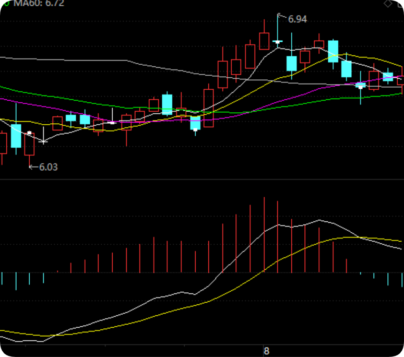
Task: Click the diamond icon above the chart
Action: click(387, 4)
